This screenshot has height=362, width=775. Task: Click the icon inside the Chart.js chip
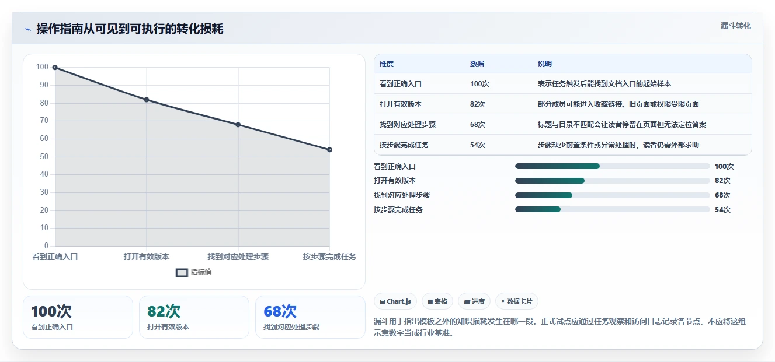pos(382,301)
